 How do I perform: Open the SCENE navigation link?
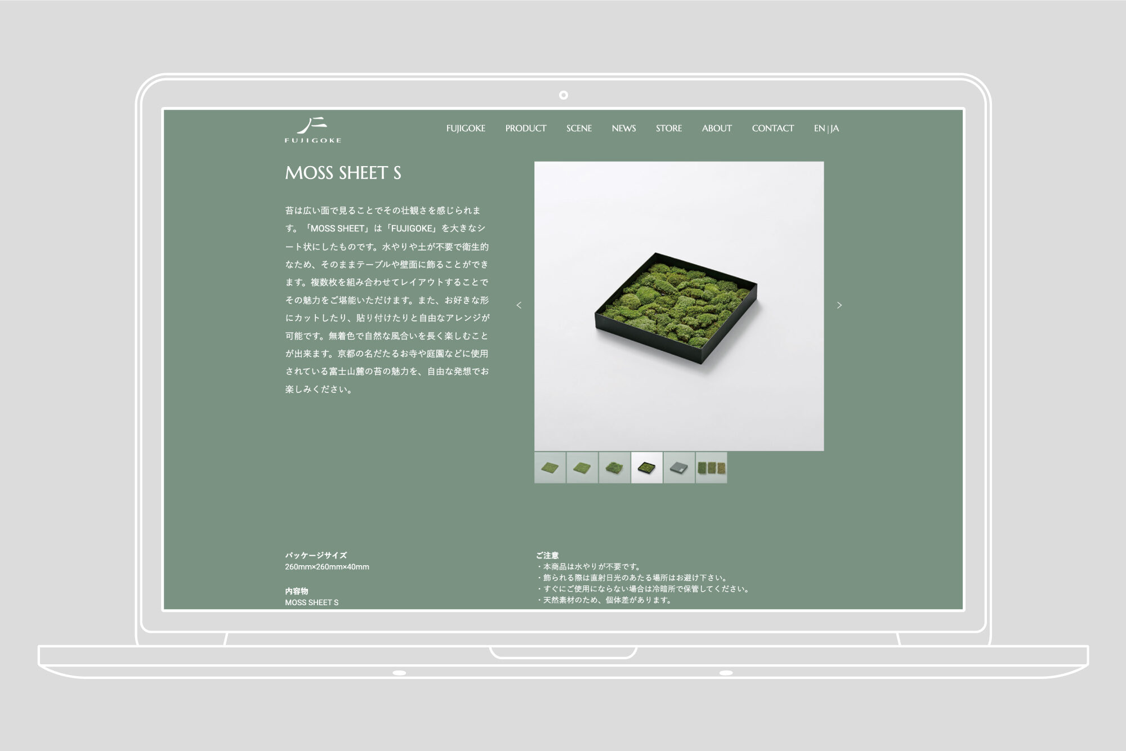[579, 128]
